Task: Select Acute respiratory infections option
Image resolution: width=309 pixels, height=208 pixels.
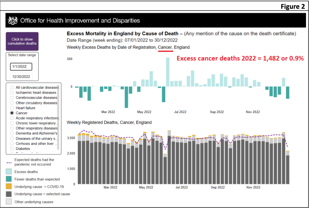Action: pos(12,118)
